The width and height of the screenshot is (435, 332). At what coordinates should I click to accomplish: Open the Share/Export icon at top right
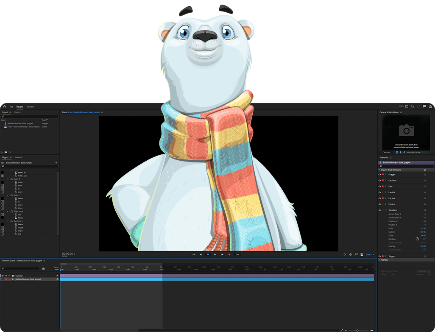coord(430,106)
